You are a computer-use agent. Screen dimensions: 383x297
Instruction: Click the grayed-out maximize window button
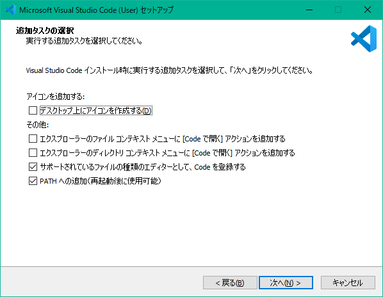(338, 10)
